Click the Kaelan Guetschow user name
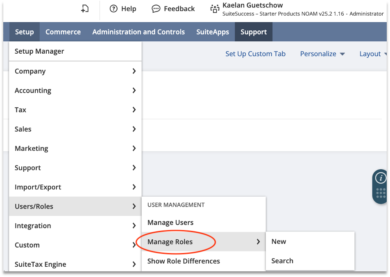 (252, 5)
